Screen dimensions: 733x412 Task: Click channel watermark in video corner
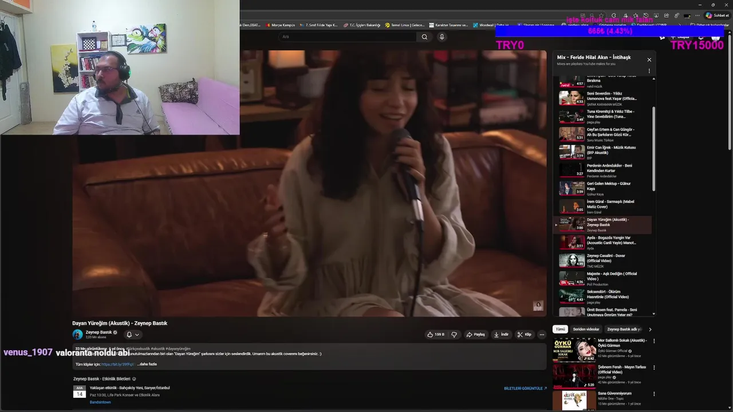(538, 306)
